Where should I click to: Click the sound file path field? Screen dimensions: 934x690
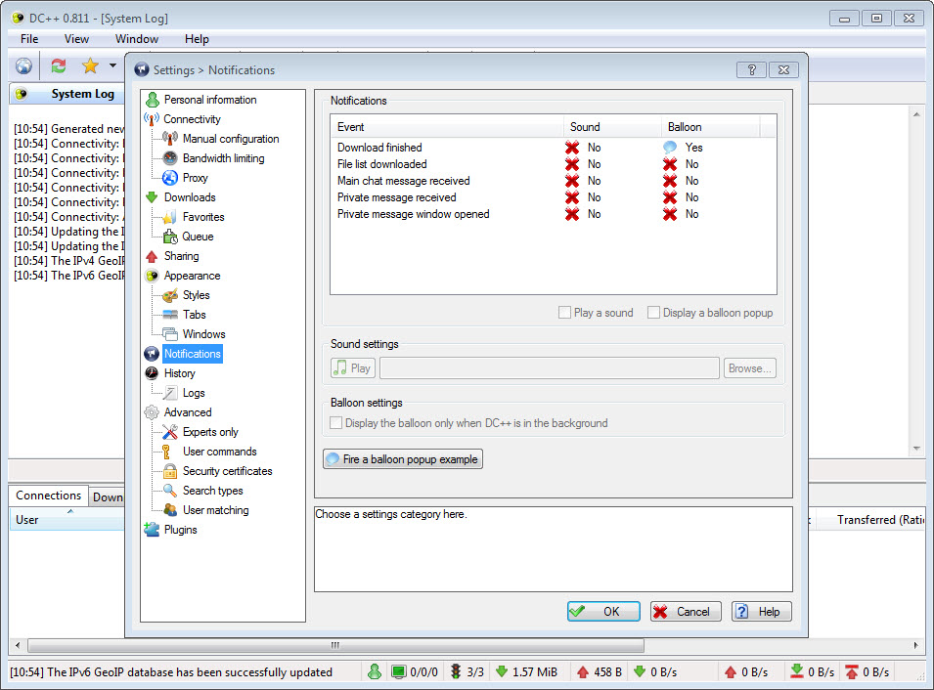550,368
